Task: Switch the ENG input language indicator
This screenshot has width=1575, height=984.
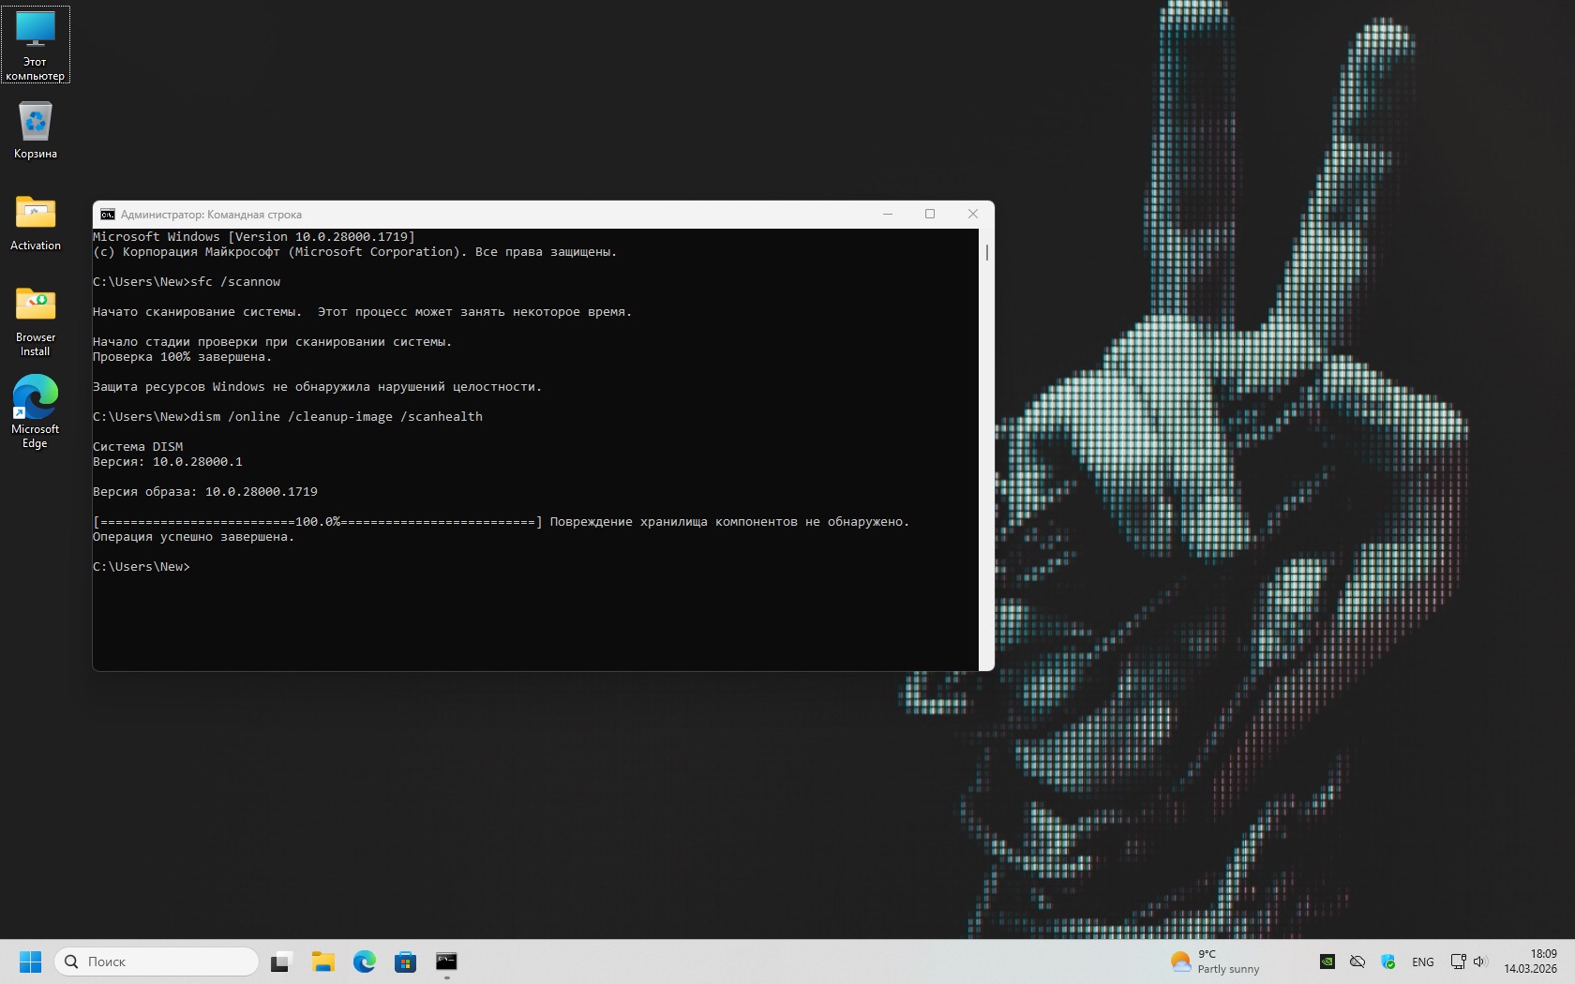Action: point(1422,962)
